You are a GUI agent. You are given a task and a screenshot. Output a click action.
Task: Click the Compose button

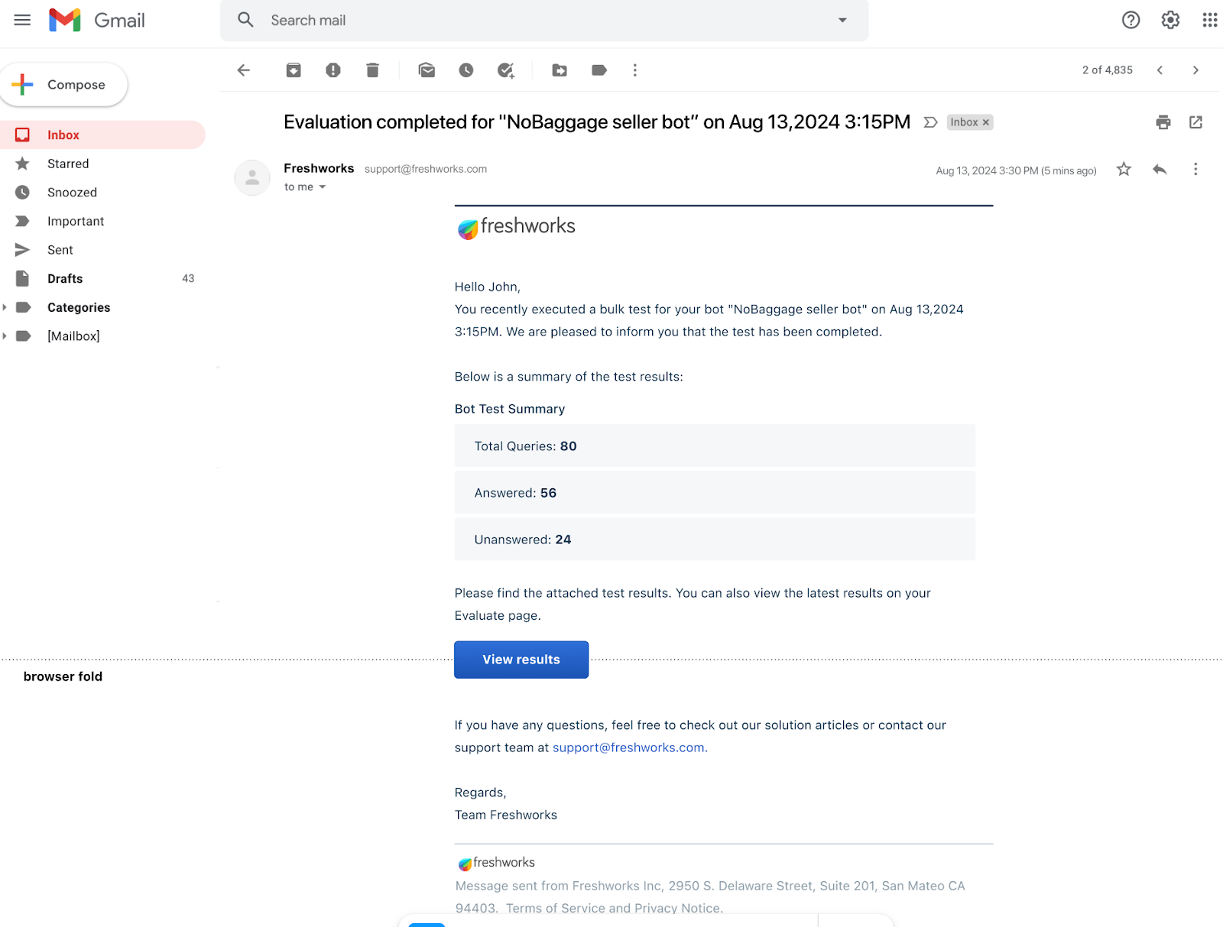63,84
